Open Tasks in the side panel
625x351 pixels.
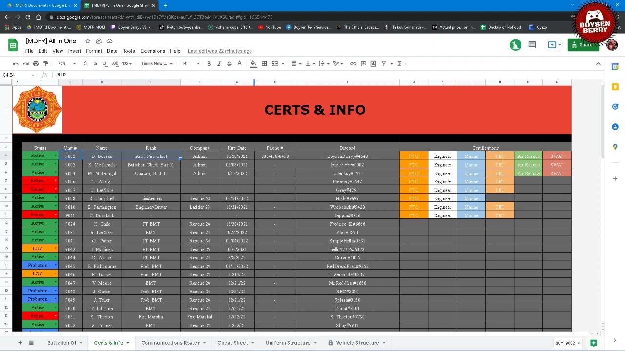coord(615,107)
